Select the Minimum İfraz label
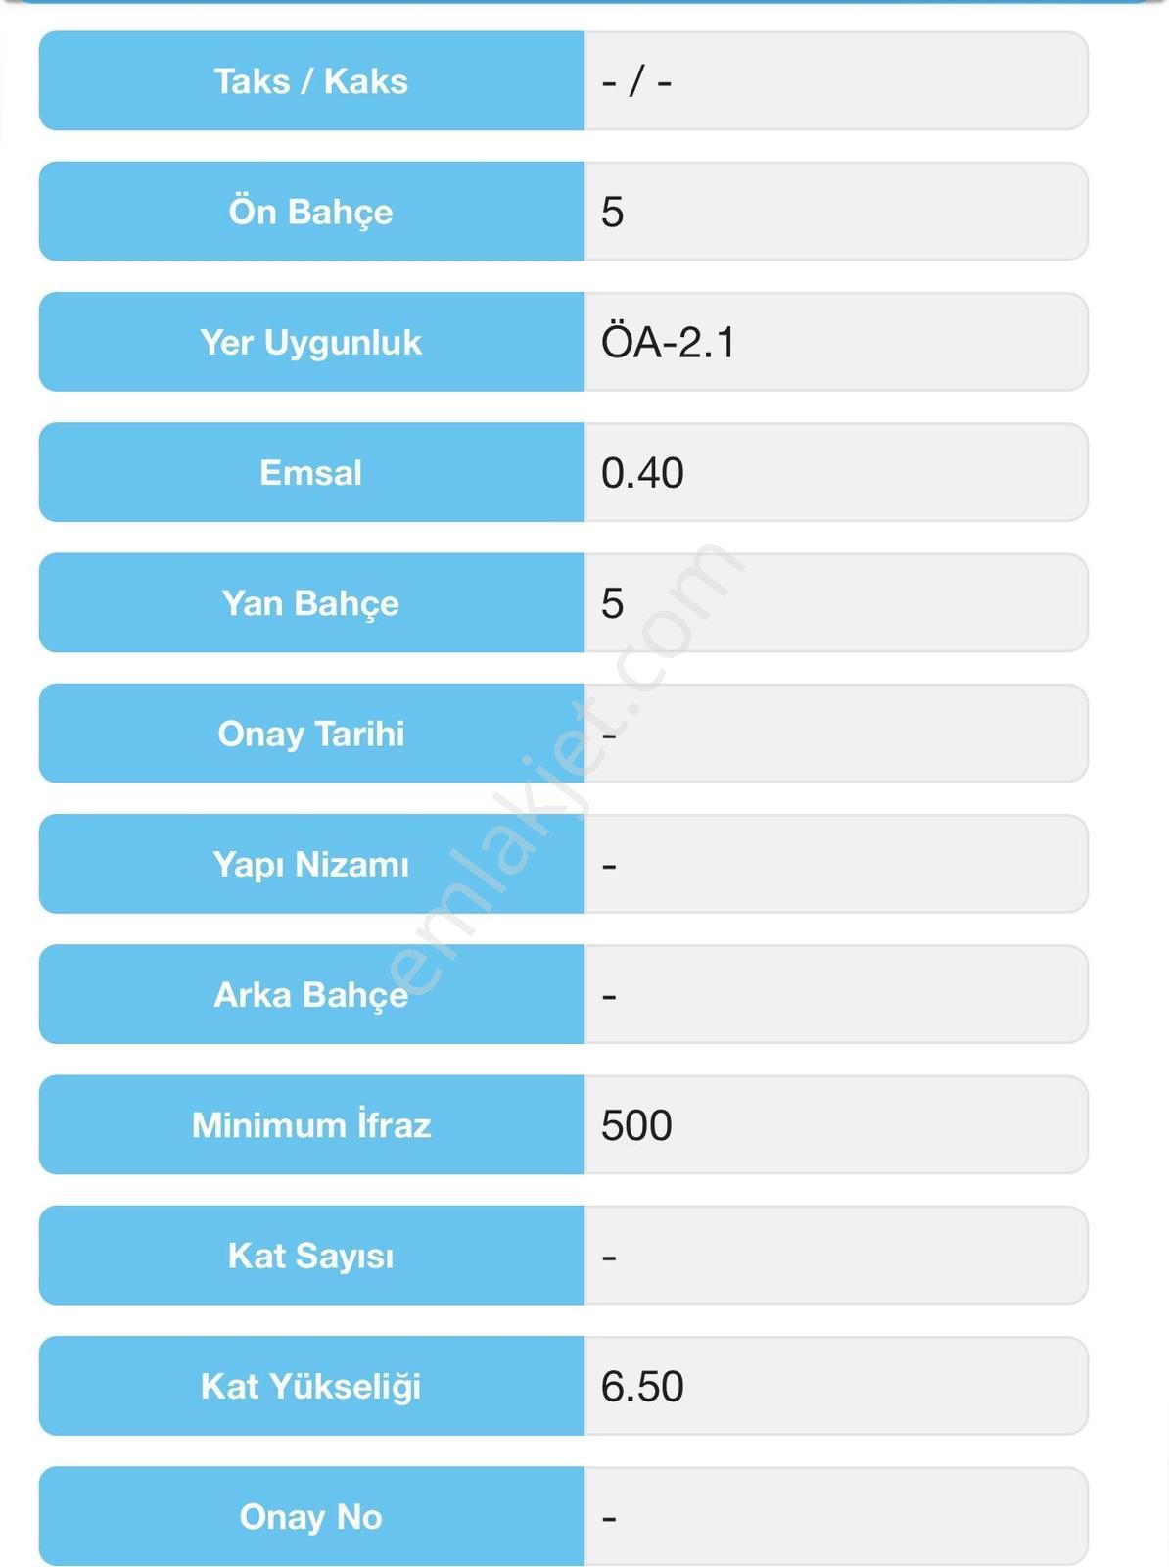Image resolution: width=1169 pixels, height=1567 pixels. point(311,1124)
